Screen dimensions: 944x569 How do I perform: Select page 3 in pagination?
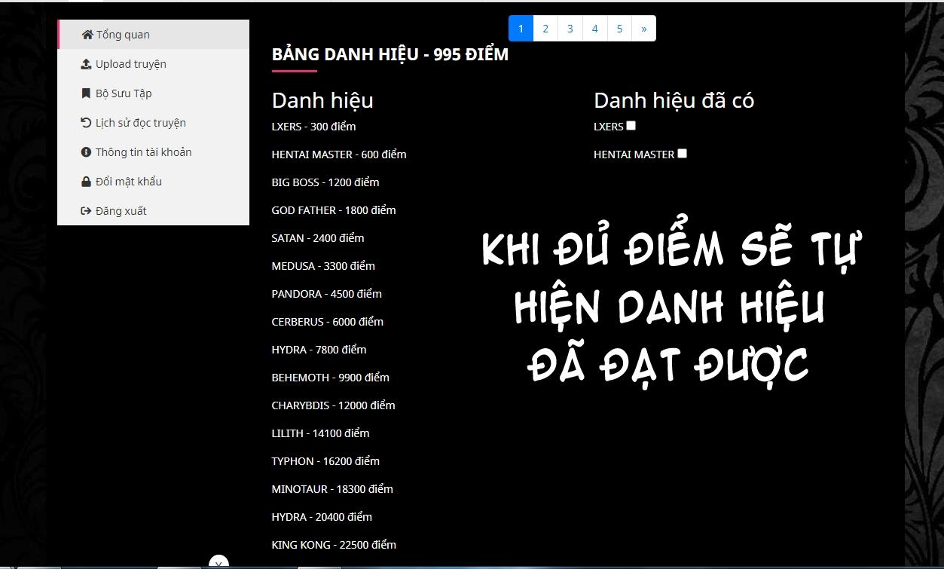pos(570,29)
